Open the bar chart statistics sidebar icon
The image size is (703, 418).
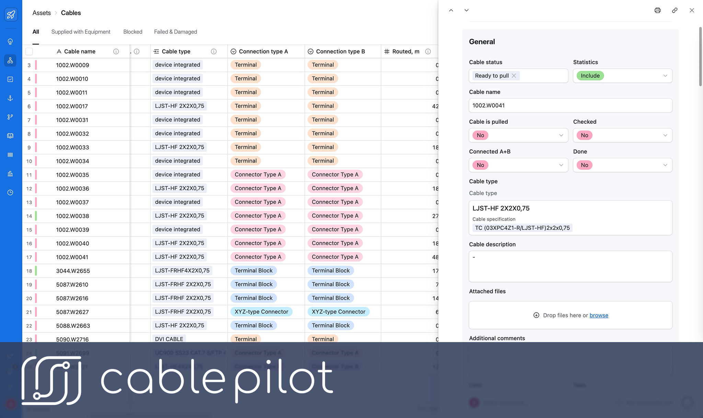pos(10,174)
